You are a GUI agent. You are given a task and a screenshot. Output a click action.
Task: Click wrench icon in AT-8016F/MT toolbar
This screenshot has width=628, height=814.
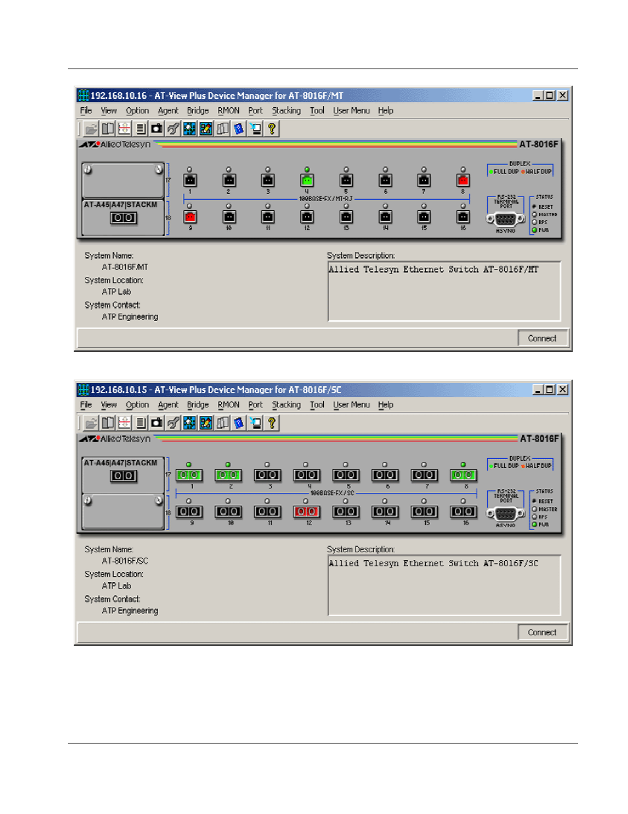173,129
